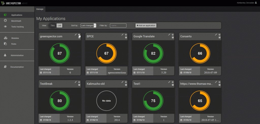
Task: Archive the Kalimucho-old application
Action: 126,85
